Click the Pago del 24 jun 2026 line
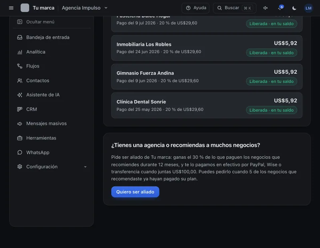 click(x=159, y=52)
